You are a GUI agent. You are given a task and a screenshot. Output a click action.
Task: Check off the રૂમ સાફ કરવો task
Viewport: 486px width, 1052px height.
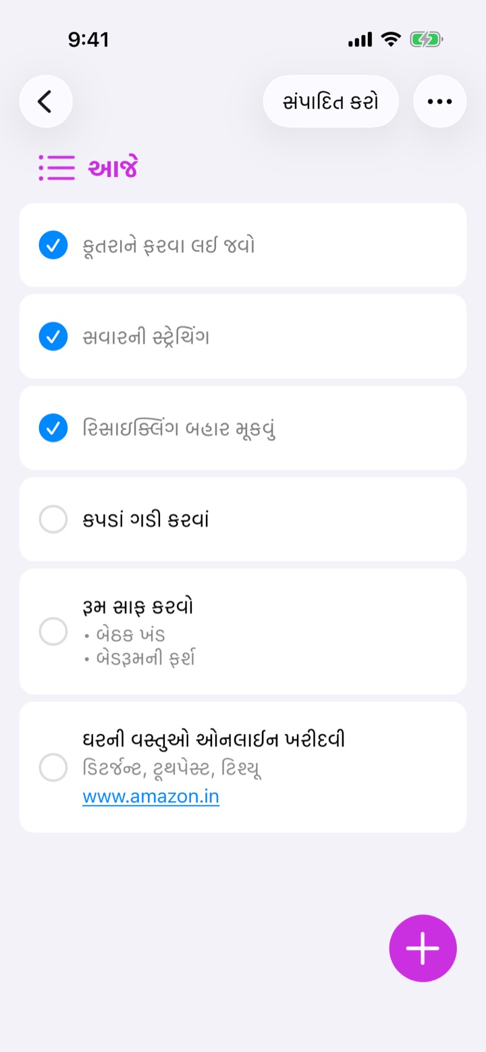point(53,631)
